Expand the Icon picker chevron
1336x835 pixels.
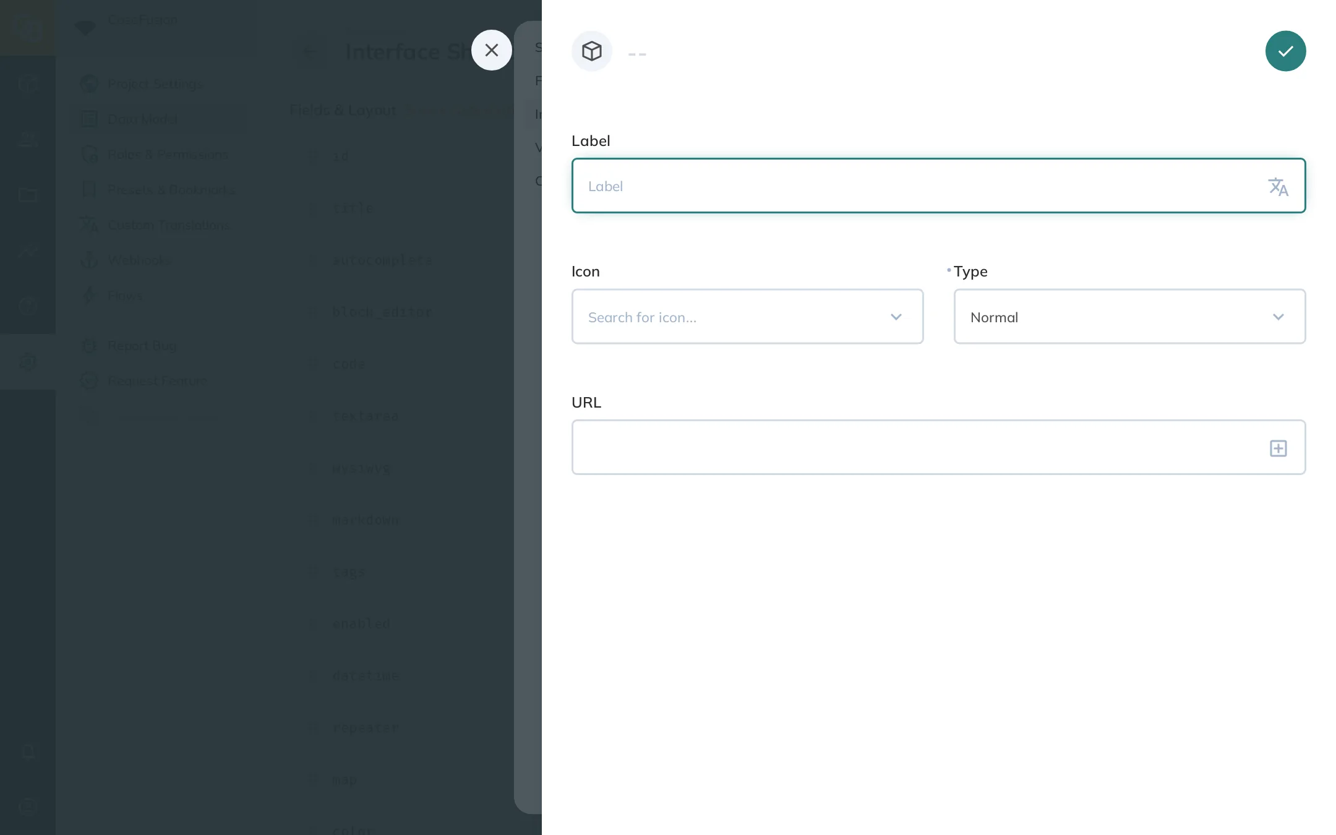point(896,317)
